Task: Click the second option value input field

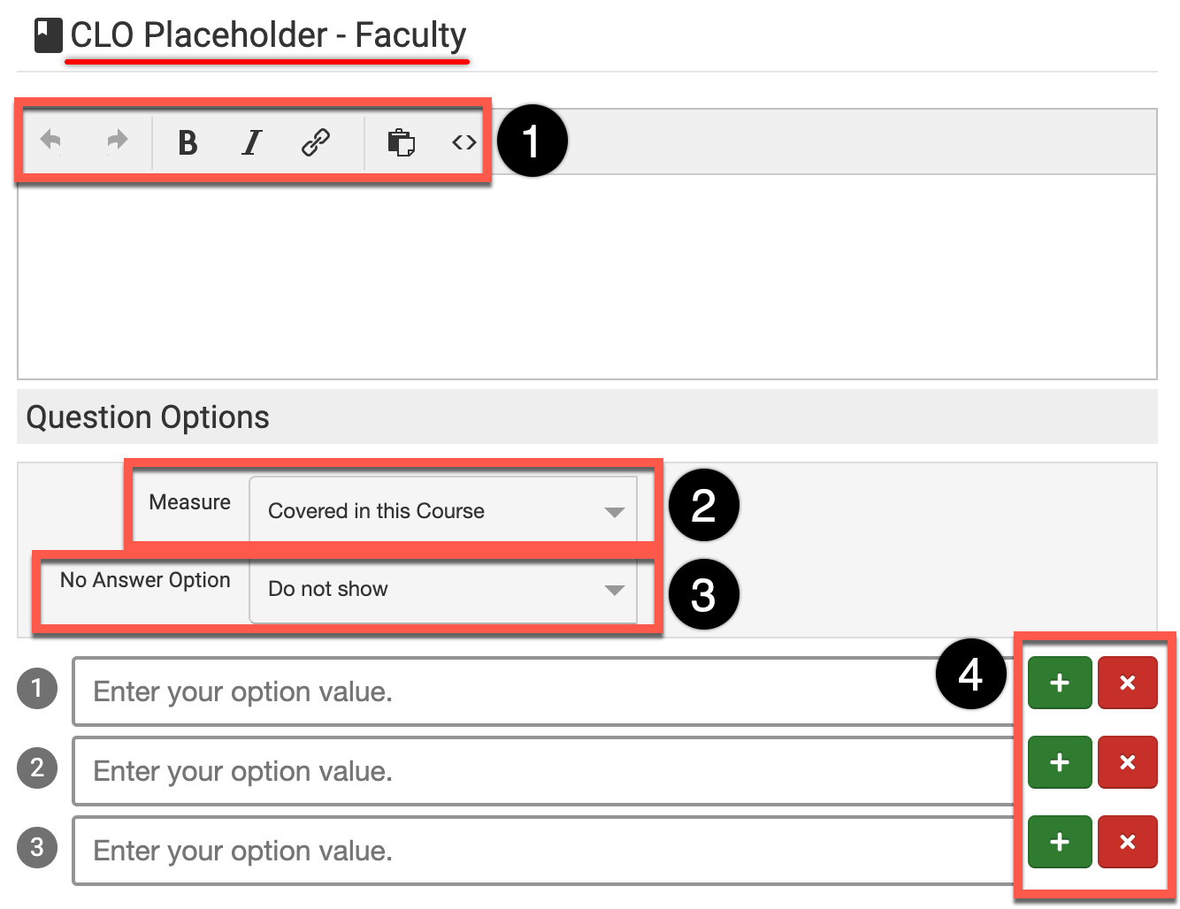Action: (541, 771)
